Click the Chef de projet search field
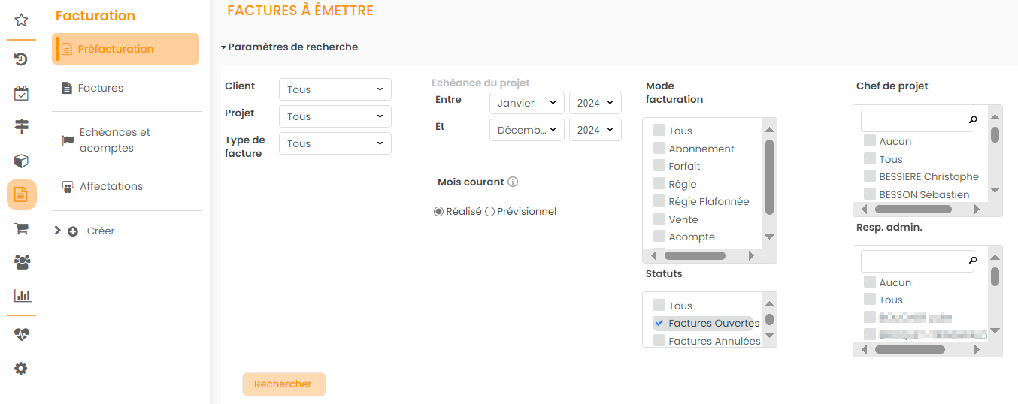Viewport: 1018px width, 404px height. (913, 120)
